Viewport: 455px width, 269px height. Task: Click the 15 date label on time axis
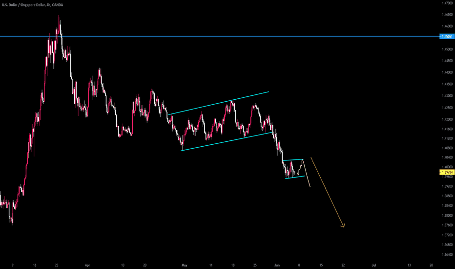point(321,265)
